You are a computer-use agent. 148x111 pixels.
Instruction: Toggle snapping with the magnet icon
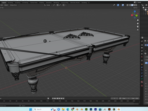click(x=58, y=5)
